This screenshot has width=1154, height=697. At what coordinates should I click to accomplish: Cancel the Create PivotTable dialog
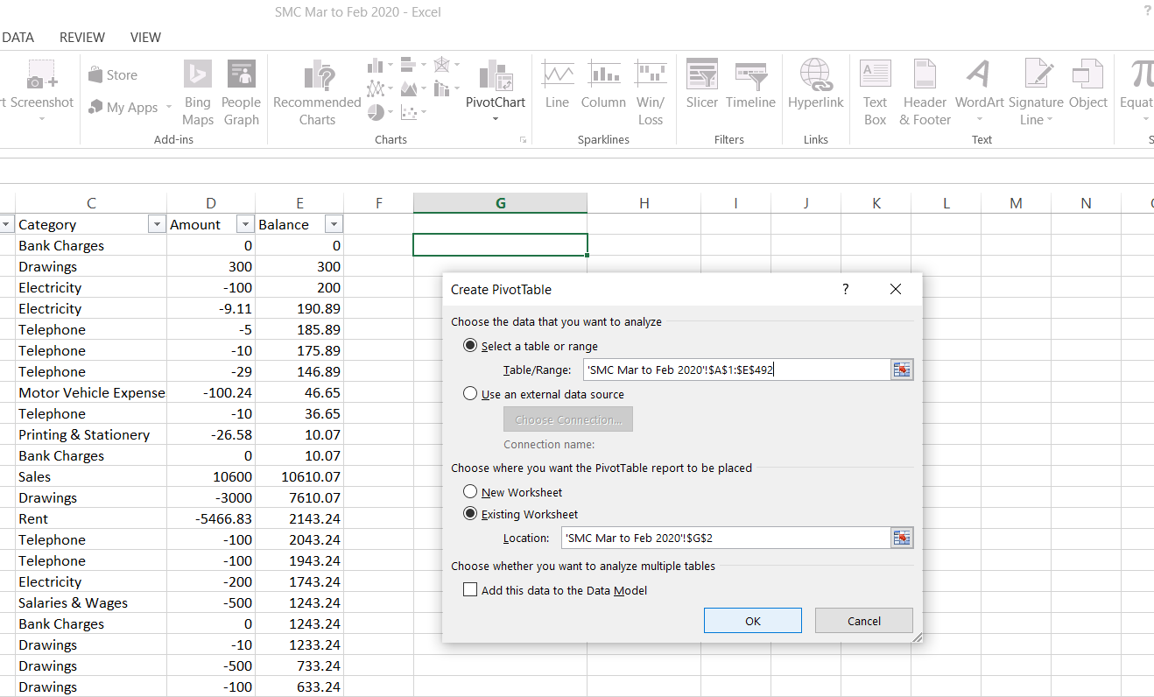pyautogui.click(x=863, y=621)
